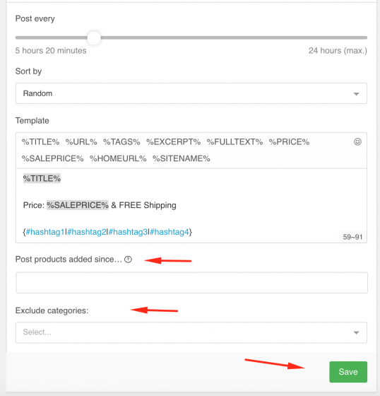Insert the %HOMEURL% placeholder tag
This screenshot has width=380, height=396.
coord(118,158)
